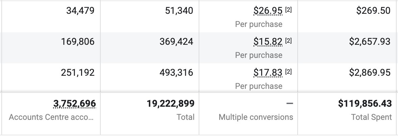
Task: Click the $15.82 cost per purchase value
Action: click(x=268, y=42)
